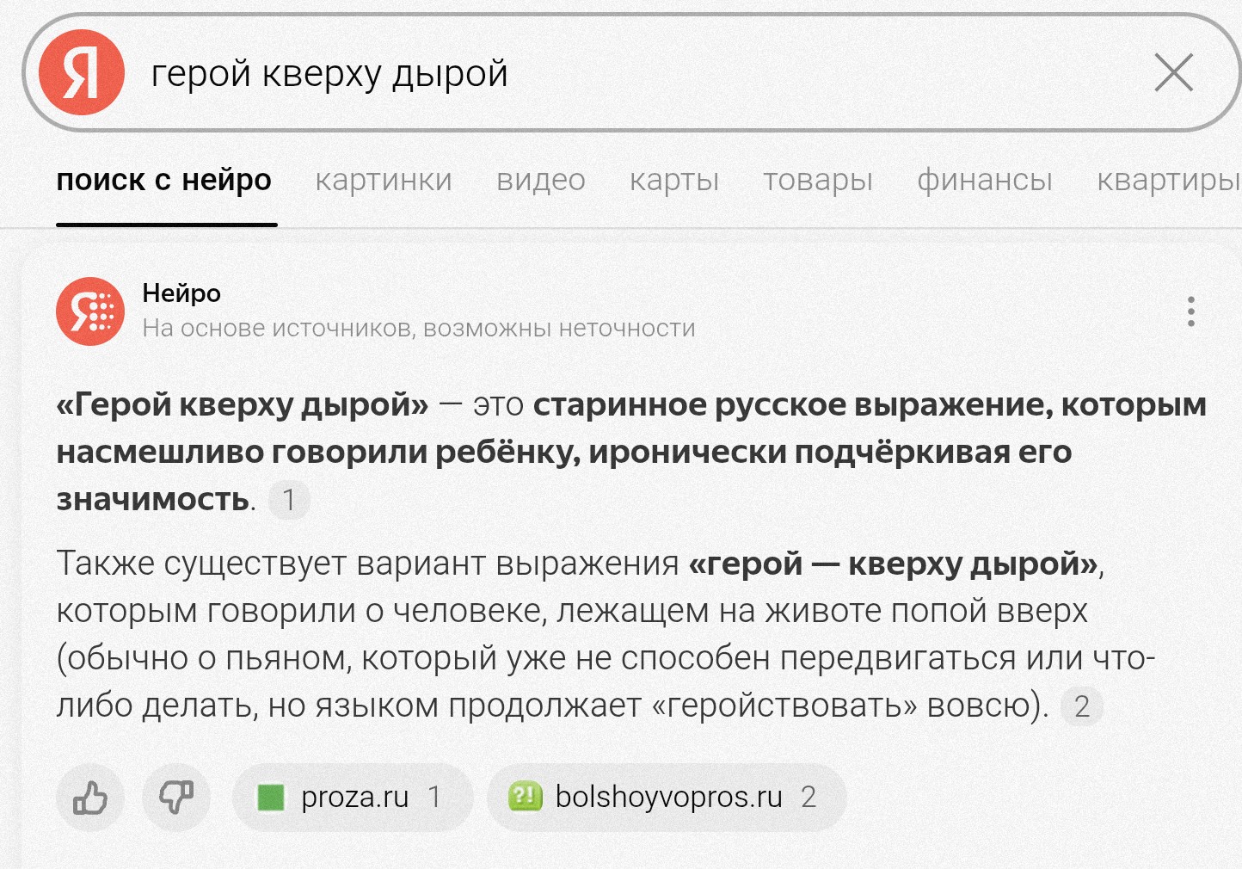
Task: Switch to the картинки tab
Action: [384, 180]
